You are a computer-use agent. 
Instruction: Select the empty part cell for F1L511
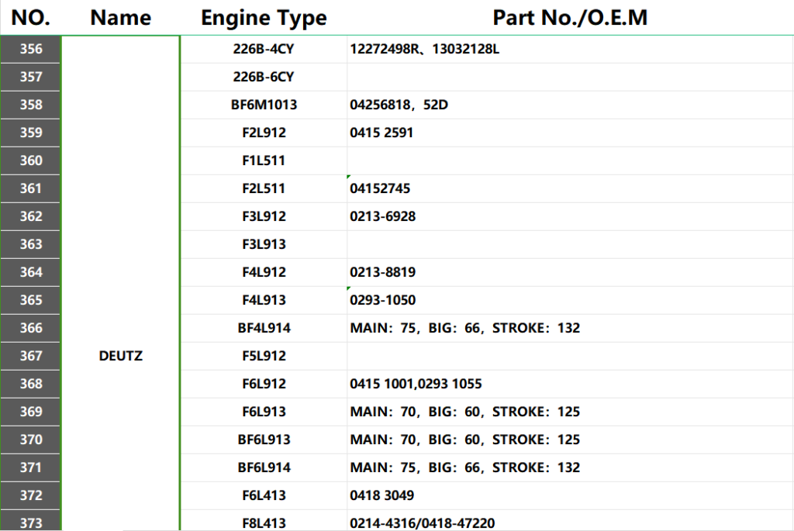click(x=570, y=160)
